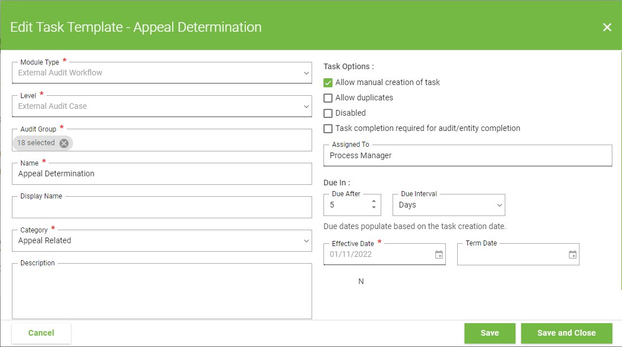
Task: Open the Term Date calendar picker
Action: [x=573, y=255]
